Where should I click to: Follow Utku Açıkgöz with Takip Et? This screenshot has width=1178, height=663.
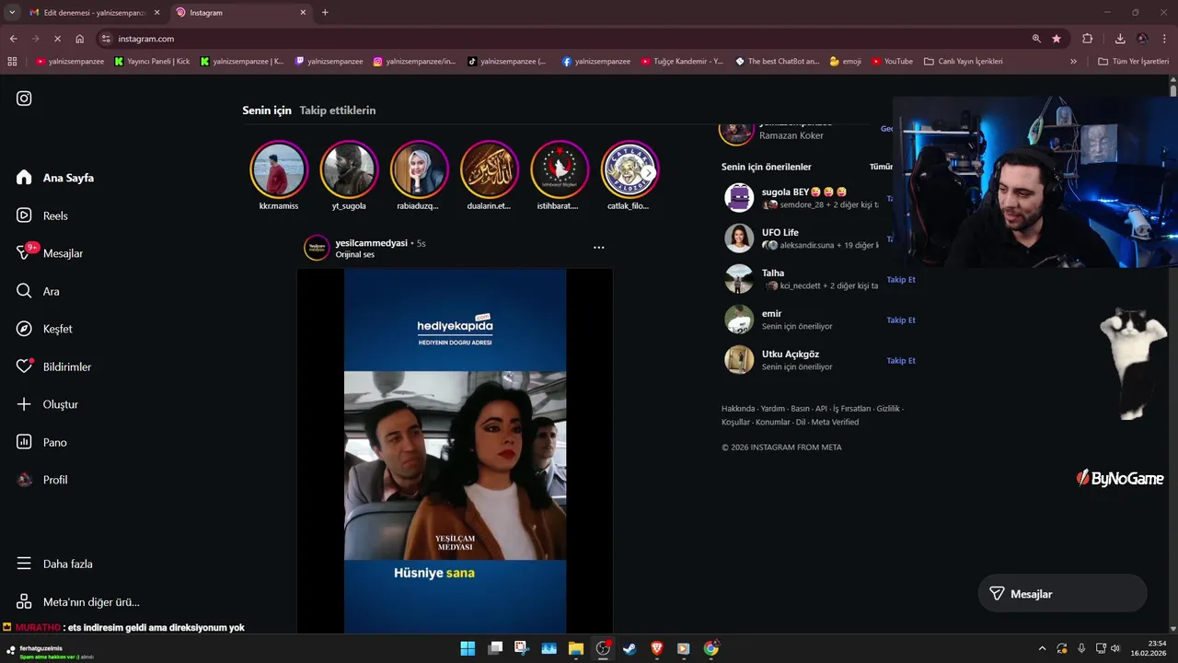(901, 360)
